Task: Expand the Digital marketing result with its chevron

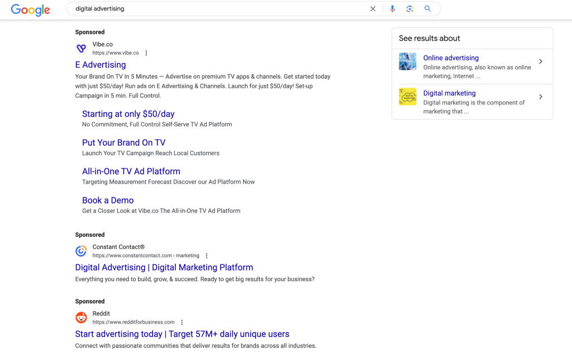Action: (541, 97)
